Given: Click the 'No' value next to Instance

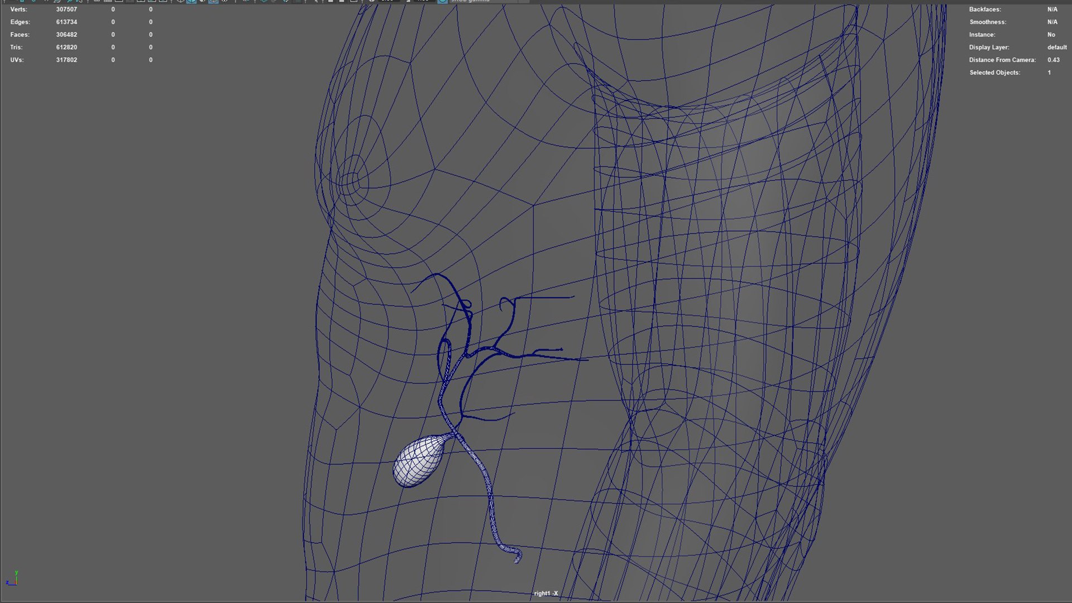Looking at the screenshot, I should coord(1051,35).
